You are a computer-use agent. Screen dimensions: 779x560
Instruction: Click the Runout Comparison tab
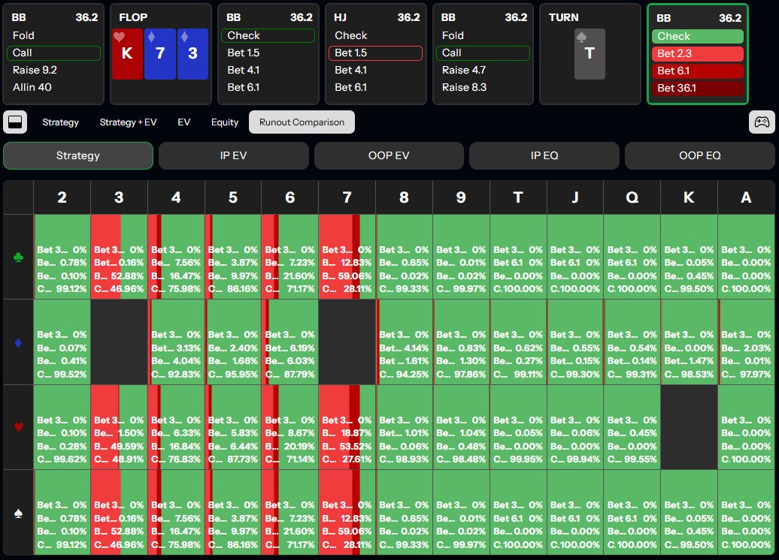pos(302,122)
